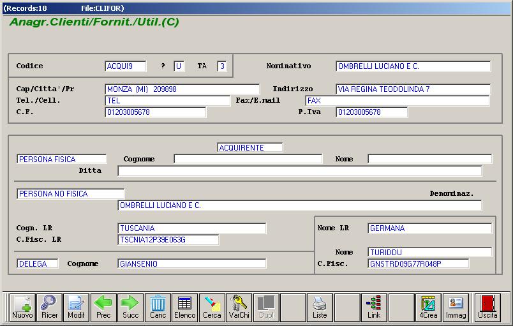Go to next record with Succ arrow

pyautogui.click(x=130, y=307)
